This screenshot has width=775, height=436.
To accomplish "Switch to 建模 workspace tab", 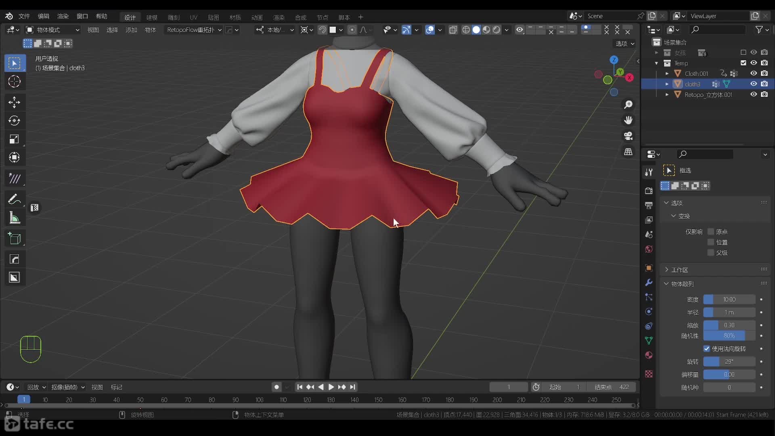I will [x=152, y=17].
